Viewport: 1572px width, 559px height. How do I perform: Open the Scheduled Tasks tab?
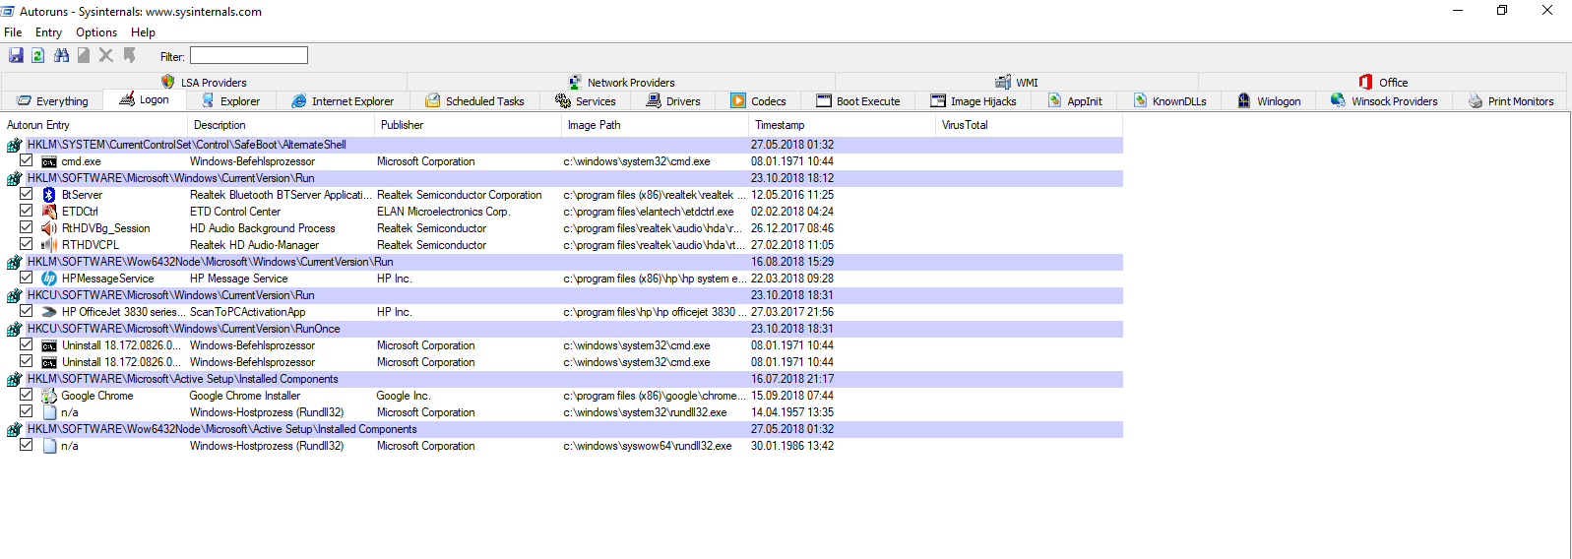tap(474, 101)
